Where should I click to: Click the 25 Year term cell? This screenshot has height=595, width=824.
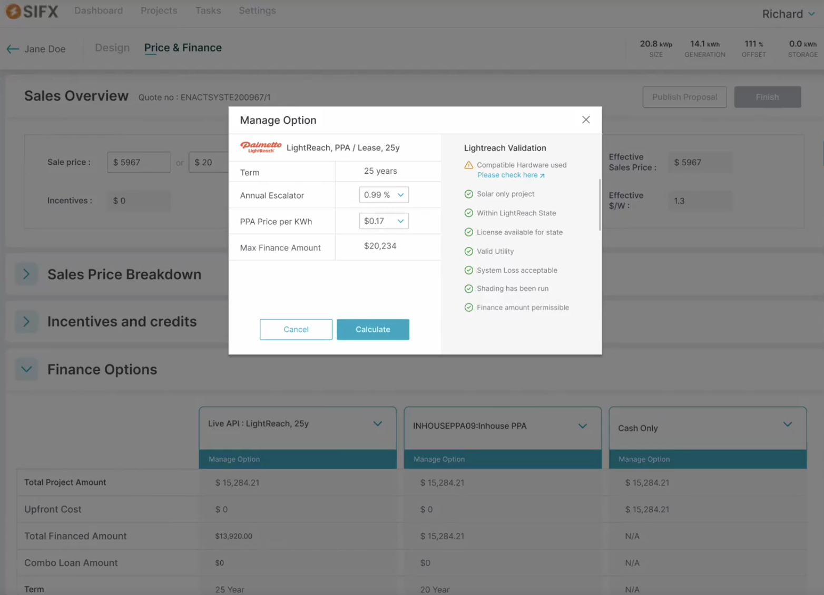[230, 590]
